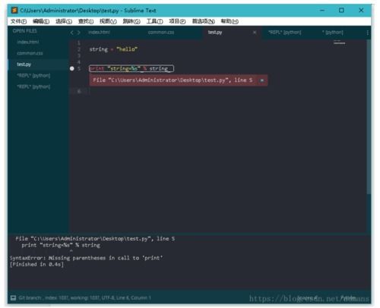Click the minimap preview at editor top right
The width and height of the screenshot is (380, 308).
[x=339, y=42]
